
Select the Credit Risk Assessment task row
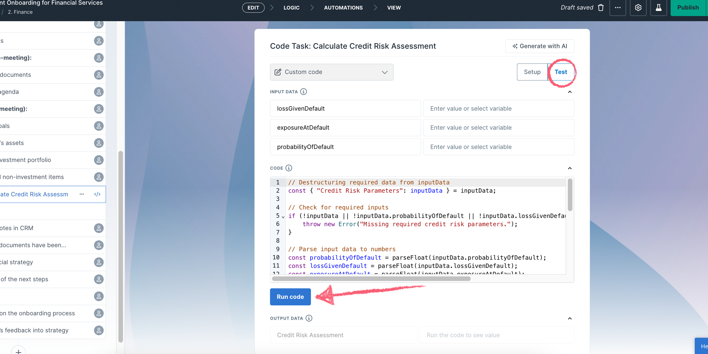[53, 194]
